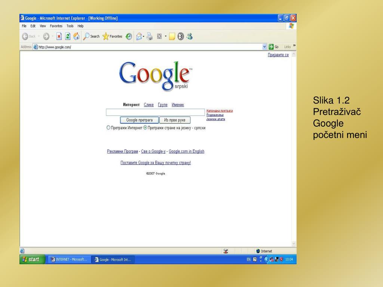Open the Mail icon dropdown arrow
Viewport: 383px width, 287px height.
point(144,36)
